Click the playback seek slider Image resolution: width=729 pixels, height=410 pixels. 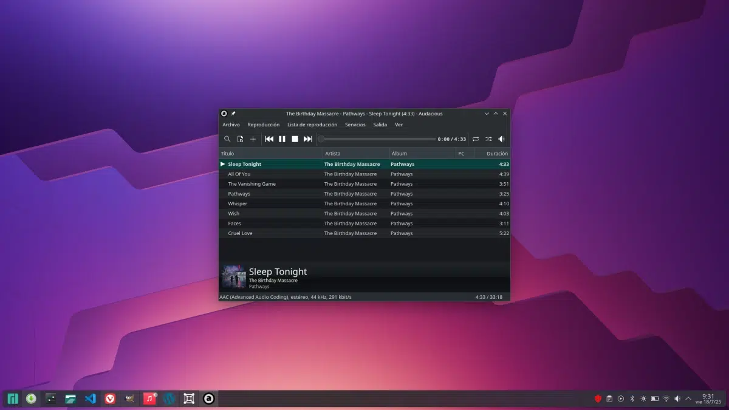pyautogui.click(x=377, y=139)
